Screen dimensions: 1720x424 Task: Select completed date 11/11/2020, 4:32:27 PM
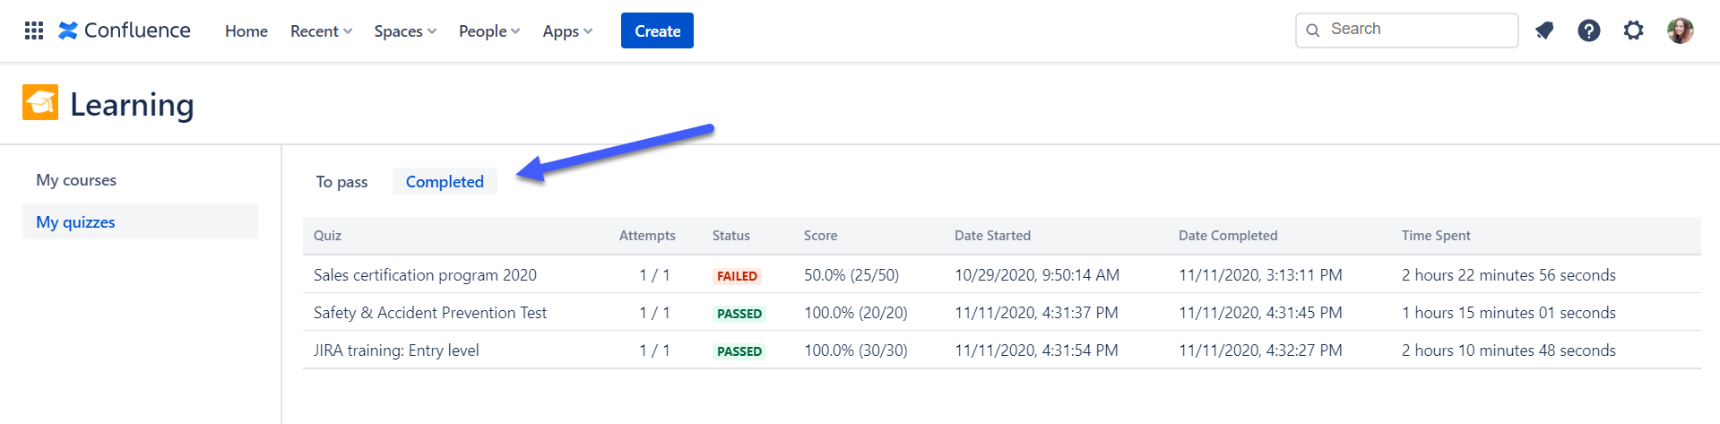1260,350
